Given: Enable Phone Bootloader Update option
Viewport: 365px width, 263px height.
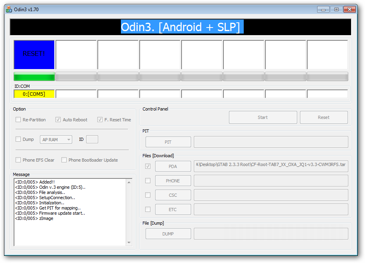Looking at the screenshot, I should pos(64,160).
